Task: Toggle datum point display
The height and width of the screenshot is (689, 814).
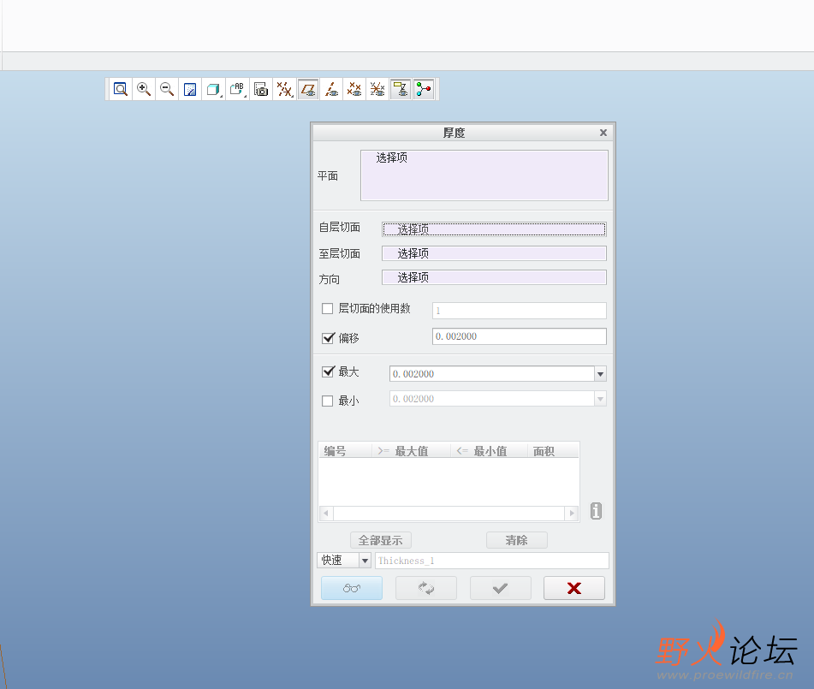Action: [x=354, y=89]
